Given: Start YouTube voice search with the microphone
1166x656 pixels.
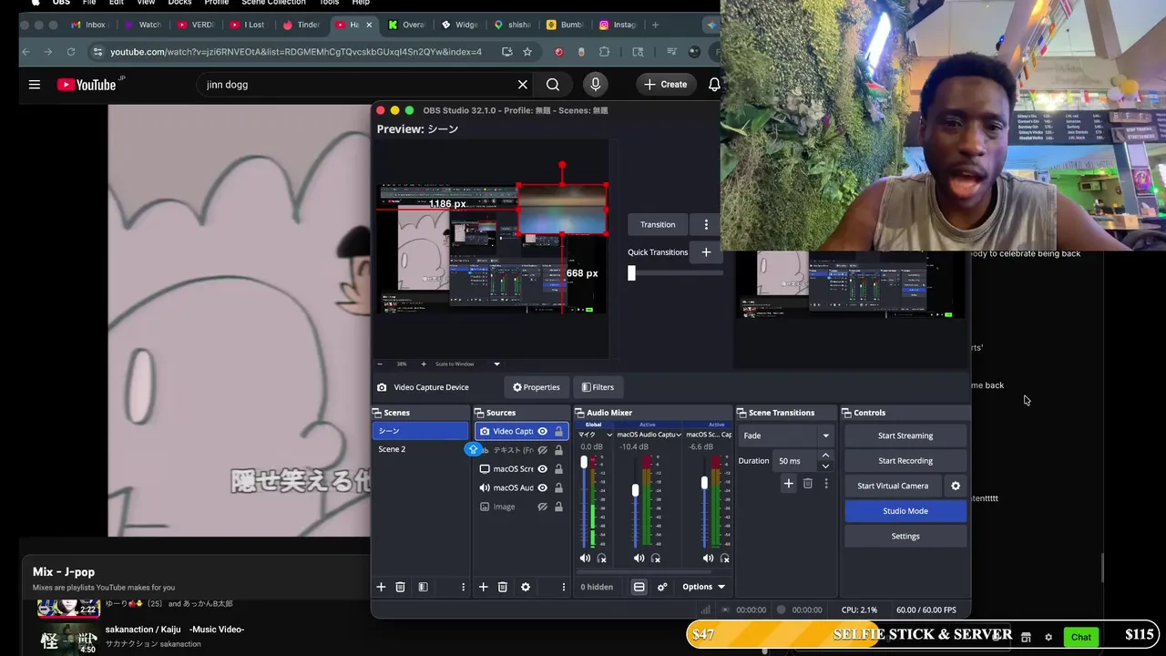Looking at the screenshot, I should click(596, 85).
